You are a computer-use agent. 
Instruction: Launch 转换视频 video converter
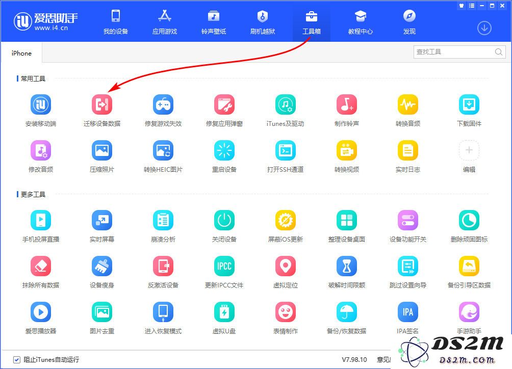(347, 150)
